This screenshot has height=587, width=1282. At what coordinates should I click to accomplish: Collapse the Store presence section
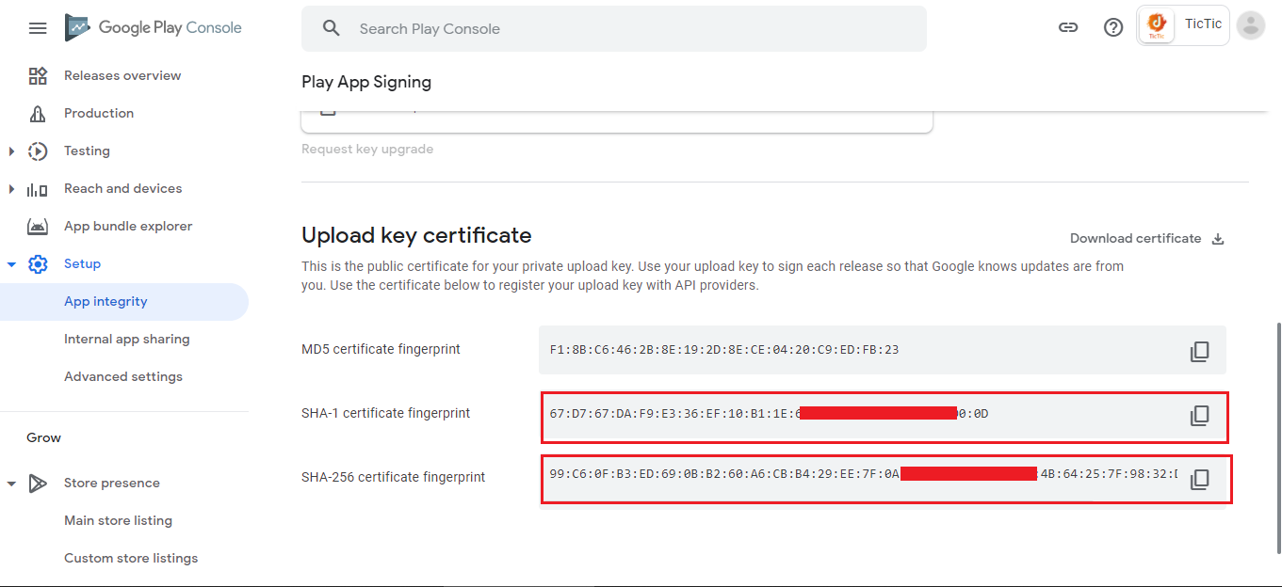[x=11, y=484]
